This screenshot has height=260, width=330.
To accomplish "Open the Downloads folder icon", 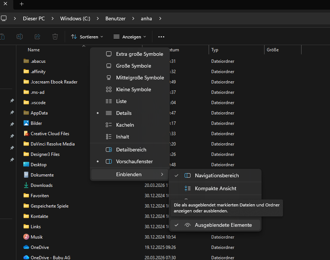I will pyautogui.click(x=26, y=185).
